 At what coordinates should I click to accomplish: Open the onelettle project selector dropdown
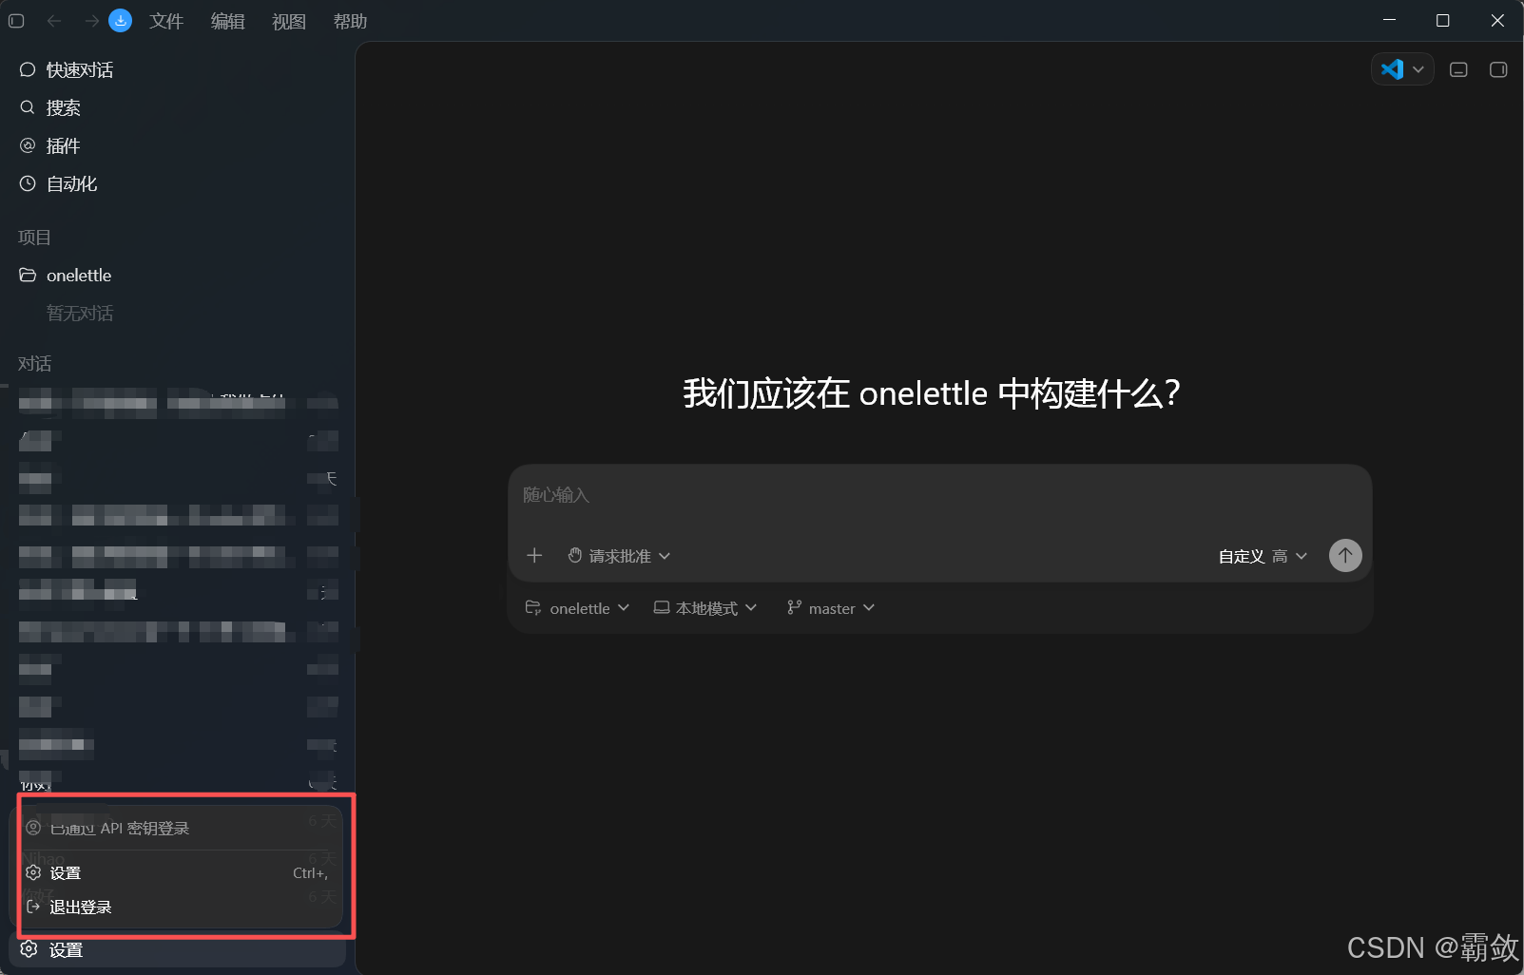point(577,608)
